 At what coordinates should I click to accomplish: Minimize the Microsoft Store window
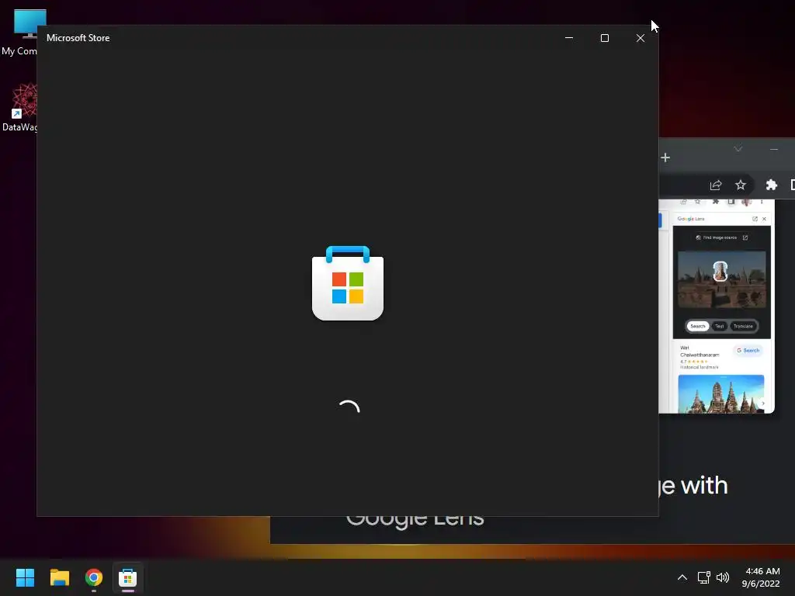(569, 38)
